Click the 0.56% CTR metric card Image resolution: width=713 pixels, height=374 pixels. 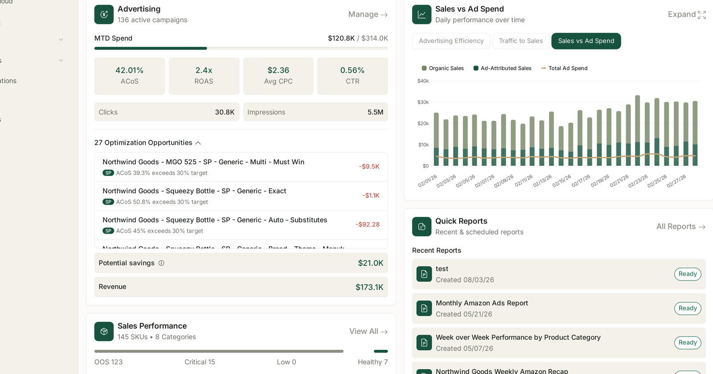coord(352,76)
